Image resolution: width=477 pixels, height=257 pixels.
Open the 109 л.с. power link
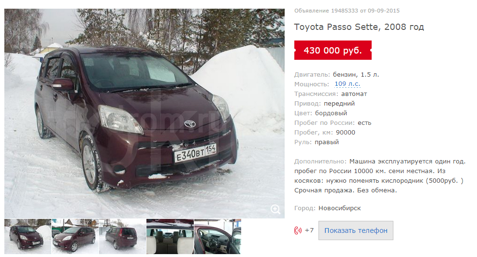coord(347,84)
